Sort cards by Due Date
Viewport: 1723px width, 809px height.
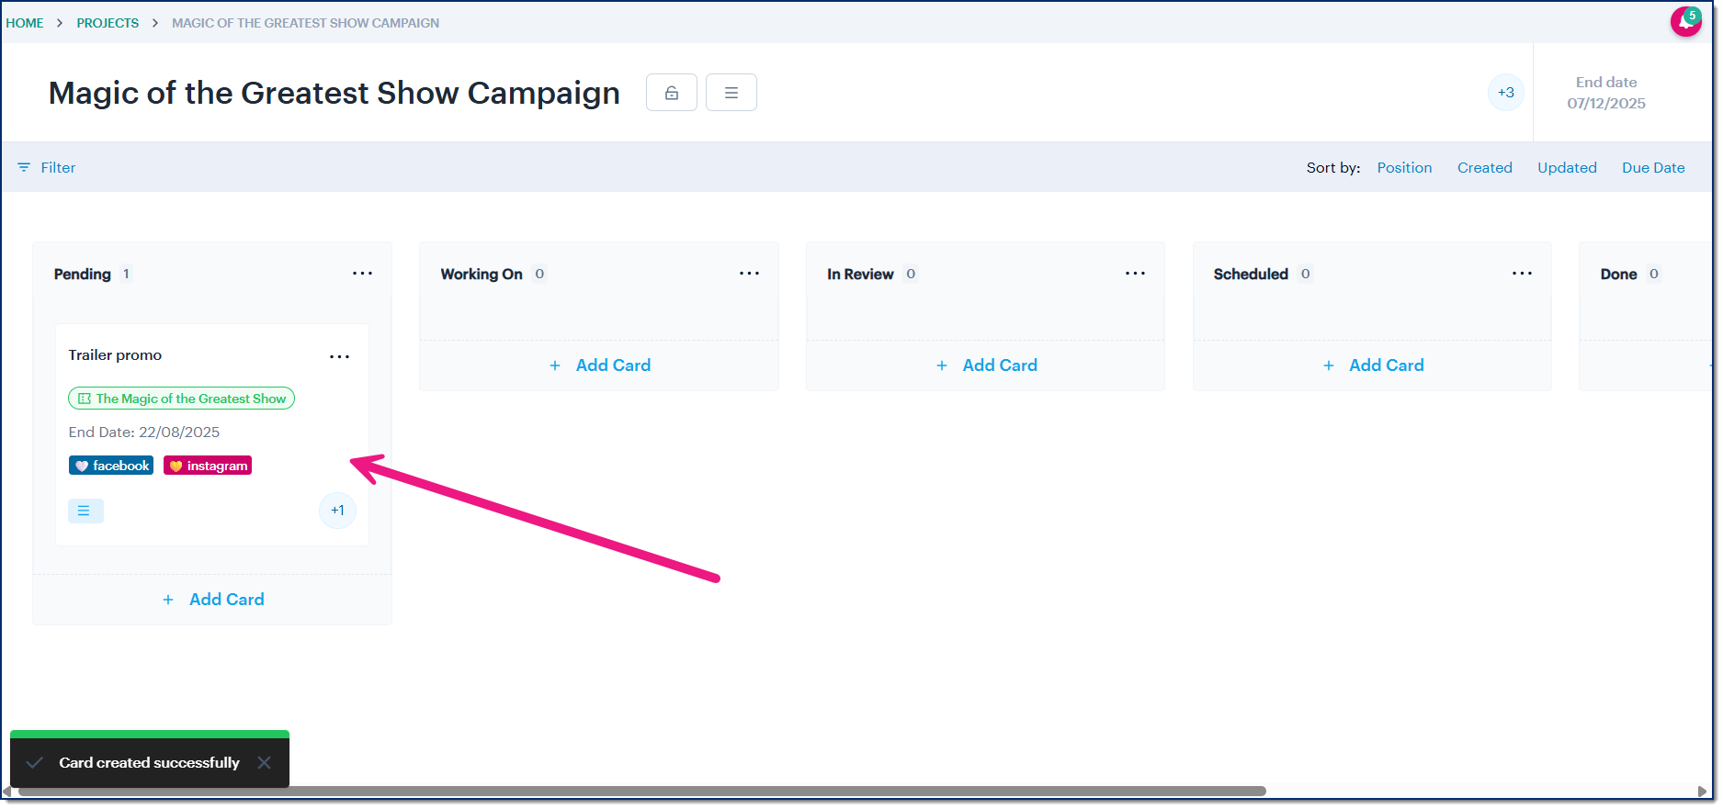[x=1653, y=168]
